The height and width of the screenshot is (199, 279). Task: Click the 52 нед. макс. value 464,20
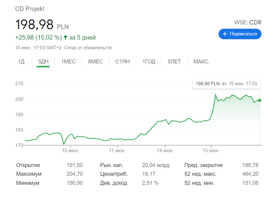(x=250, y=174)
